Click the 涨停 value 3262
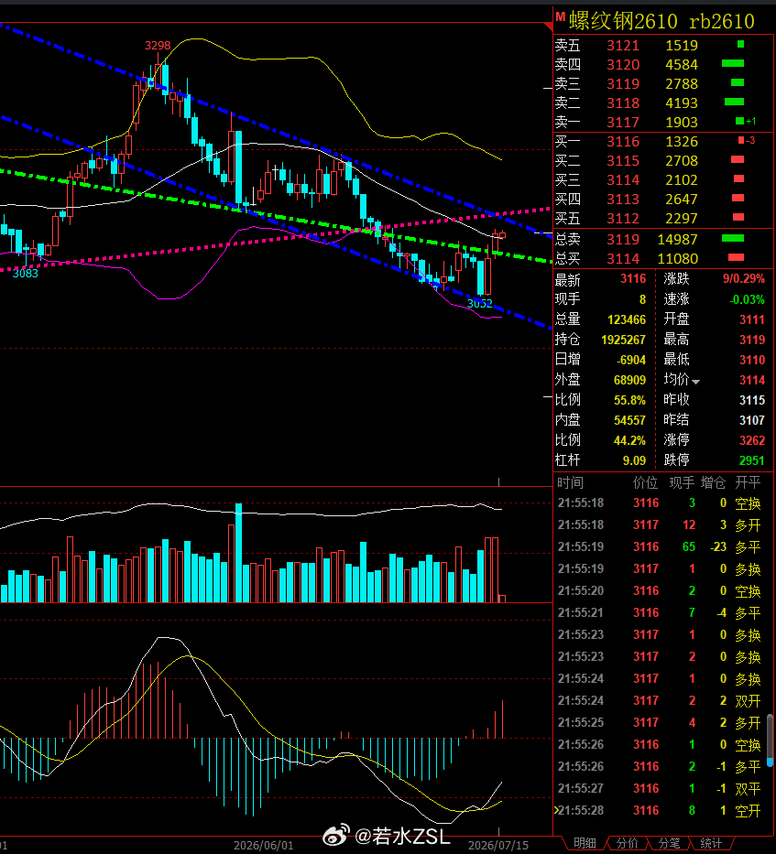The image size is (776, 854). pos(752,440)
